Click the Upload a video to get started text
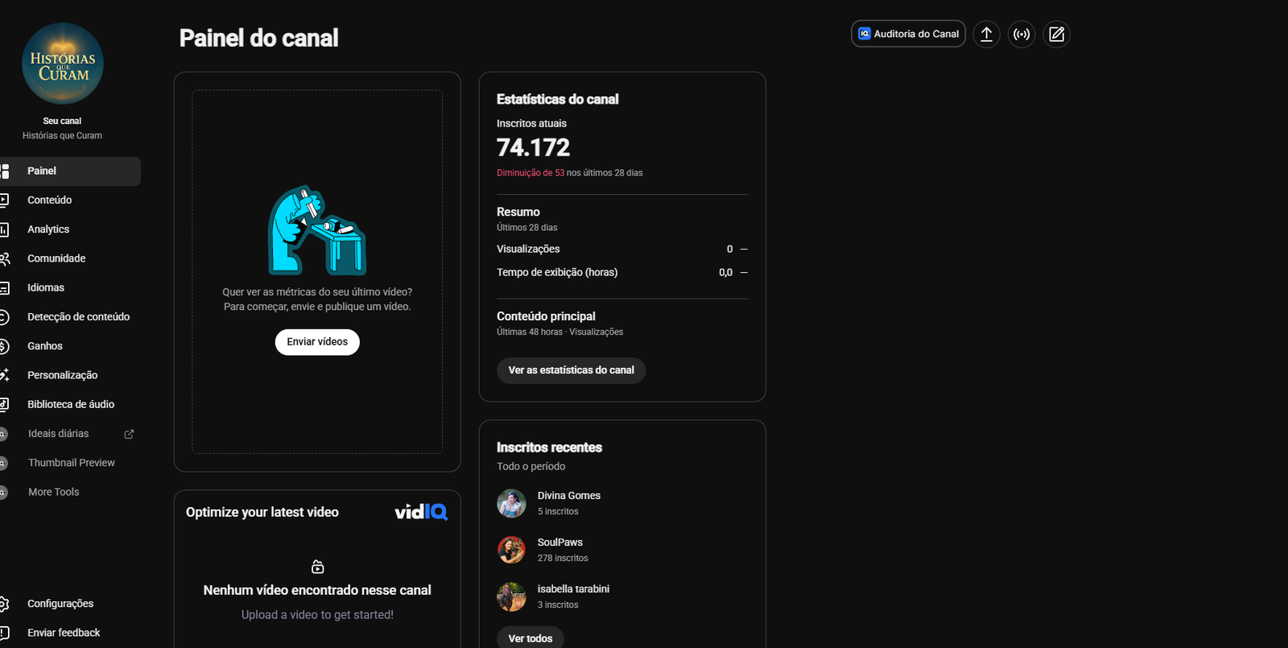1288x648 pixels. (x=317, y=615)
